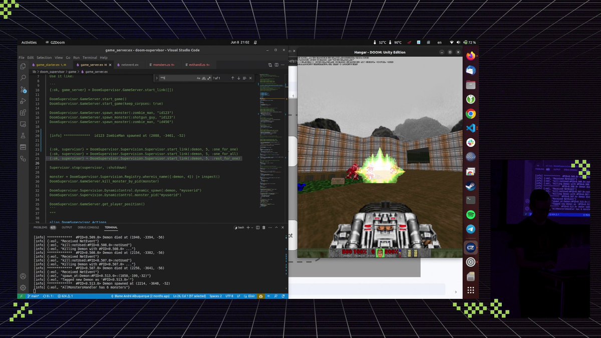Switch to game_starter.ex tab
Screen dimensions: 601x338
(x=52, y=65)
